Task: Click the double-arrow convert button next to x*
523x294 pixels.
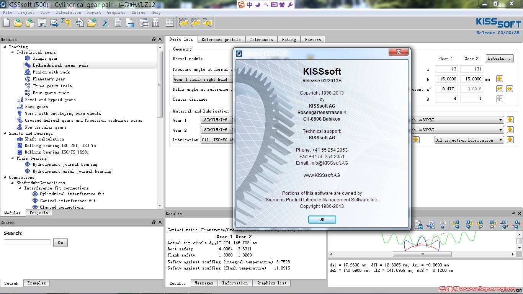Action: 509,89
